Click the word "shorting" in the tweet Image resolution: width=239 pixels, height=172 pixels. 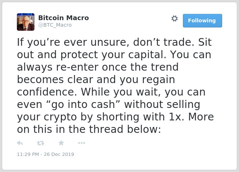(118, 117)
